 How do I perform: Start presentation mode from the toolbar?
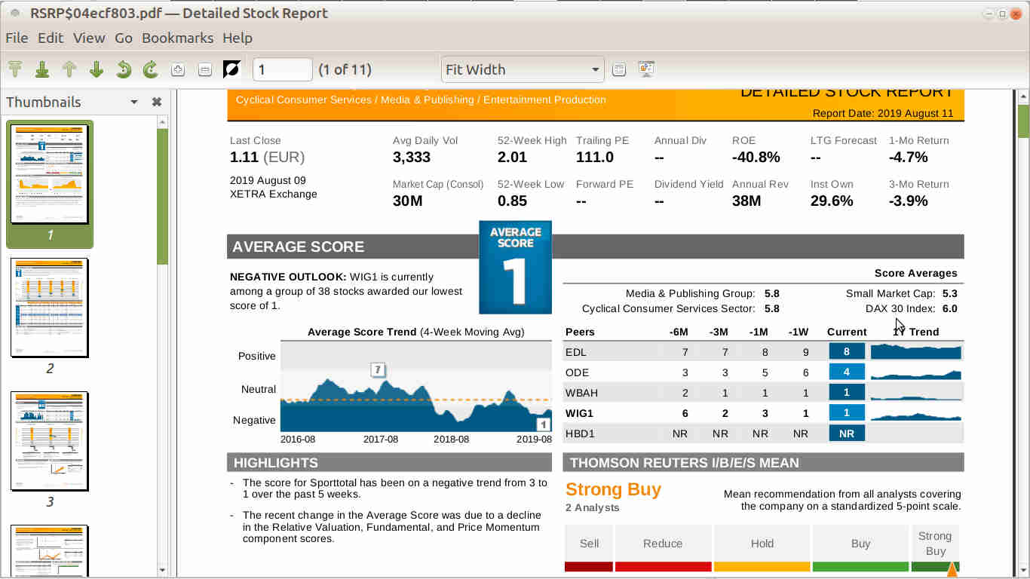[646, 69]
